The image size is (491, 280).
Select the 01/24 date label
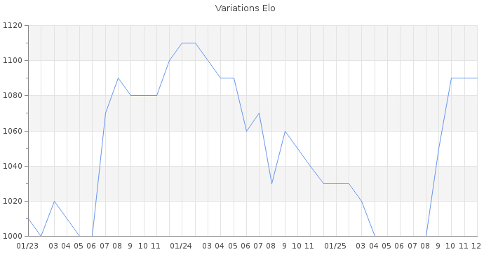(182, 246)
